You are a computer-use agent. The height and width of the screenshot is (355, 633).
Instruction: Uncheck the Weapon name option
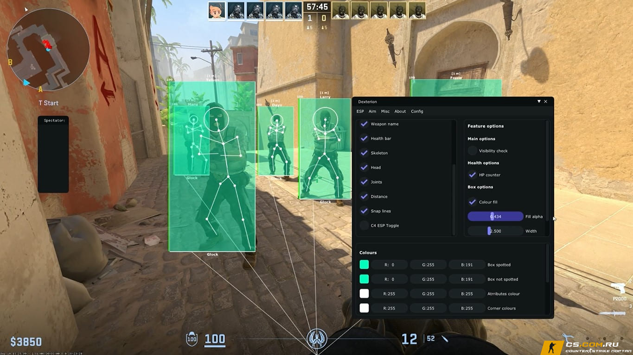pos(364,124)
